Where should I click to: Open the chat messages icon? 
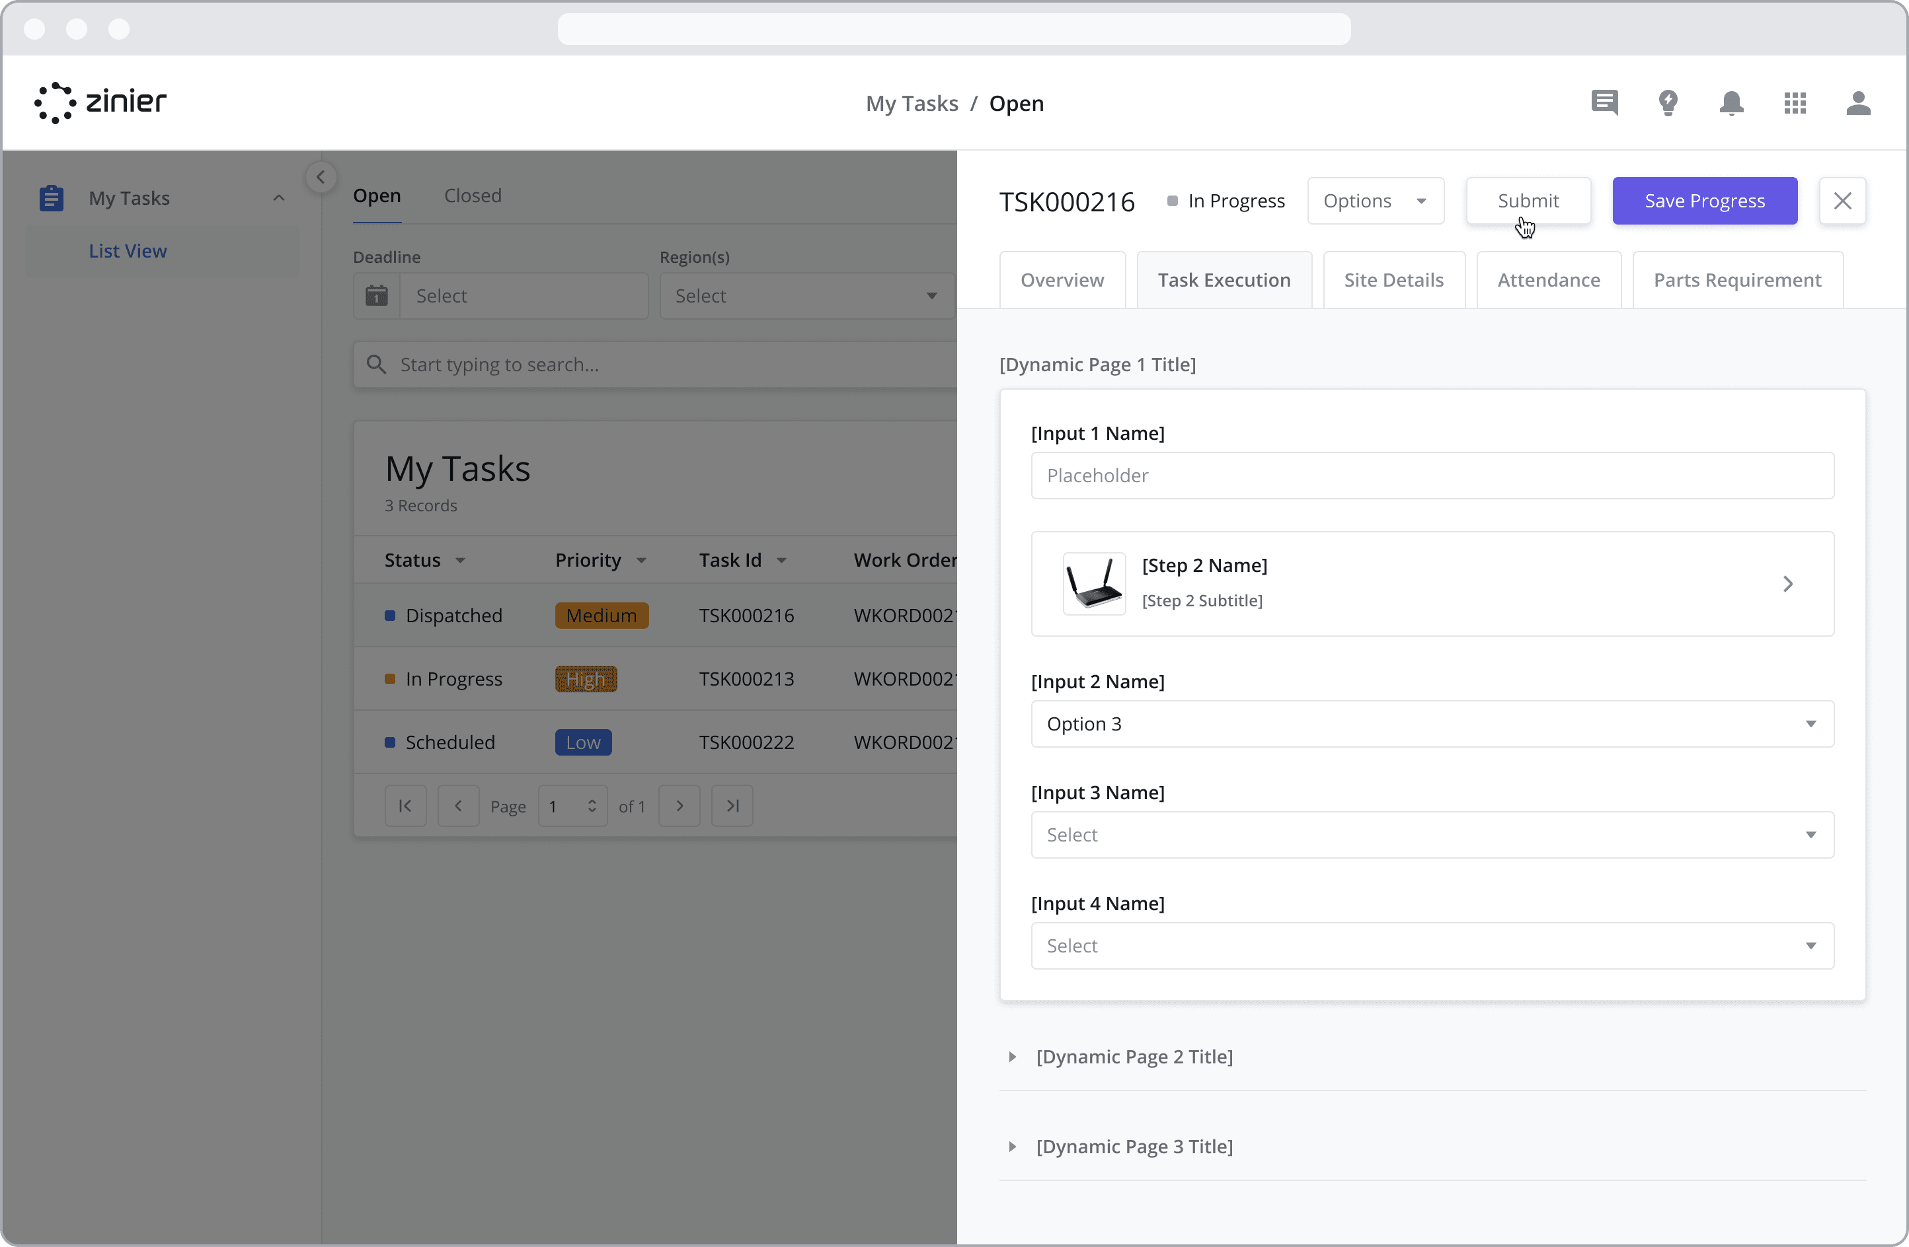click(1604, 102)
